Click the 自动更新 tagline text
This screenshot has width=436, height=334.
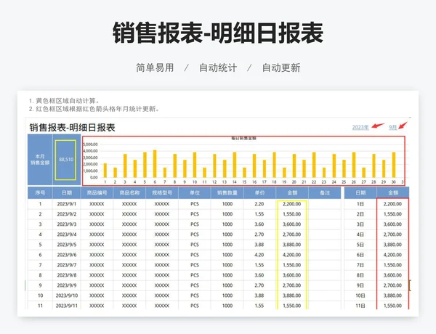click(x=281, y=68)
